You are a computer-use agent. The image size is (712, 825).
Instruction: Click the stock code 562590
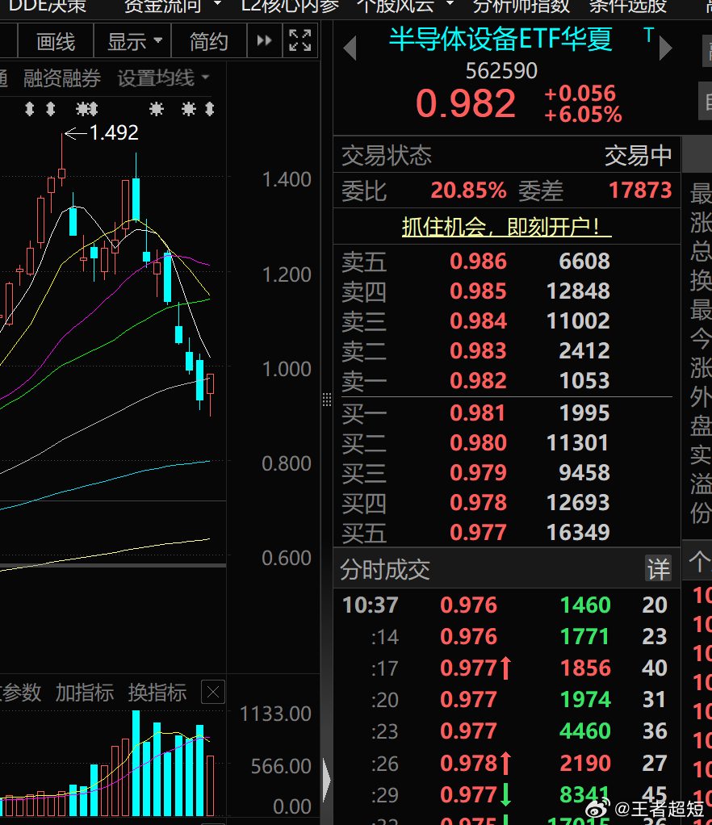pos(501,71)
